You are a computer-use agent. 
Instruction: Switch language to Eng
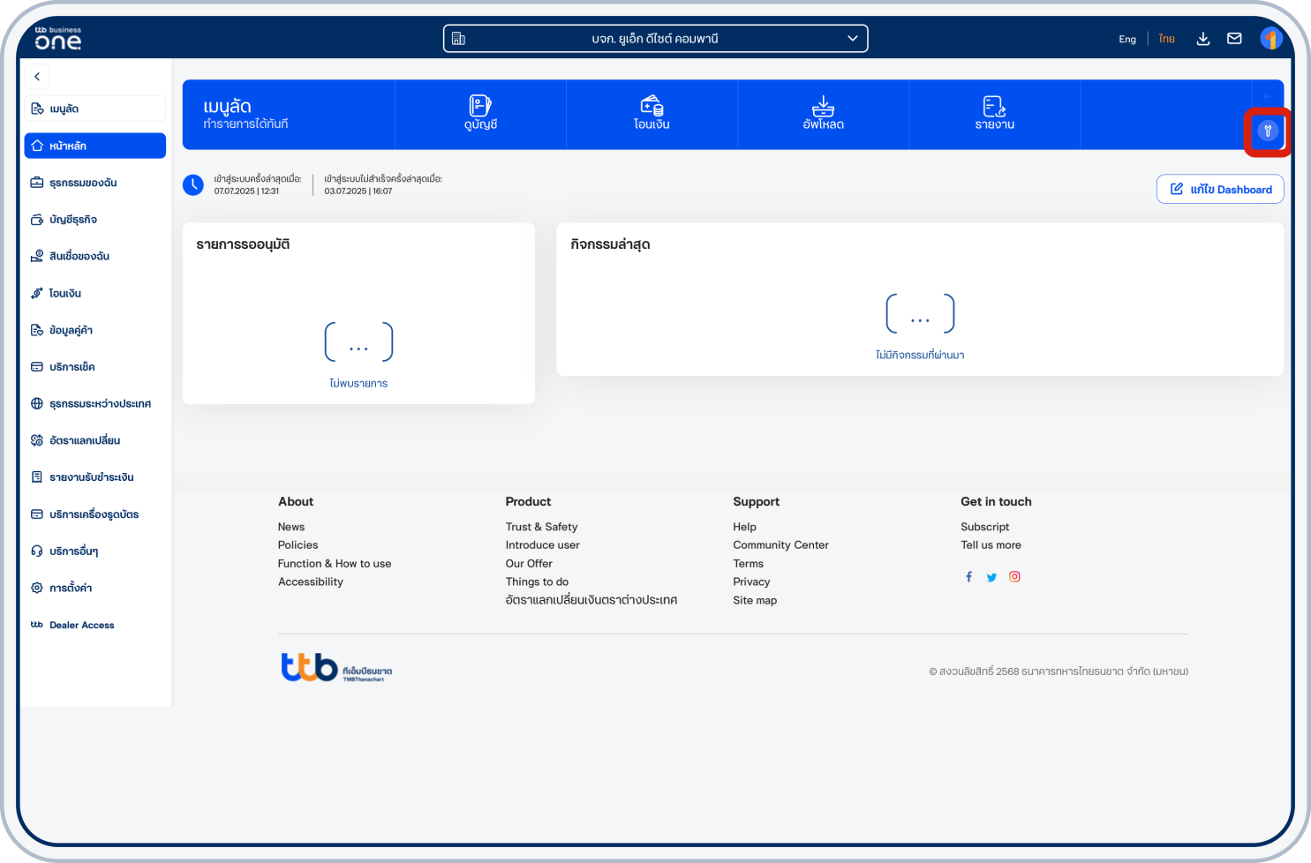coord(1127,40)
